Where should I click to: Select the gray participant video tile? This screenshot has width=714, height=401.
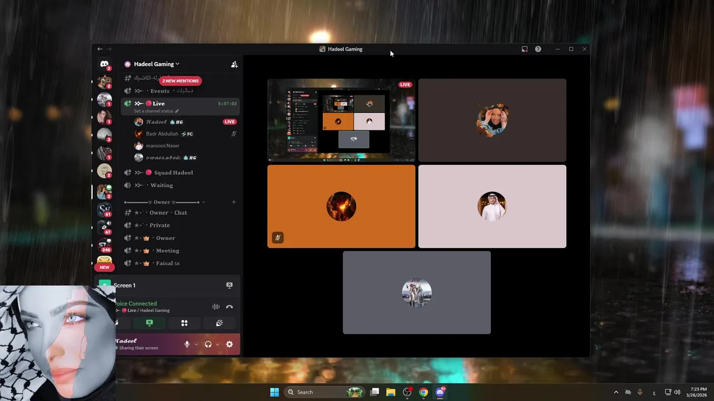(417, 292)
